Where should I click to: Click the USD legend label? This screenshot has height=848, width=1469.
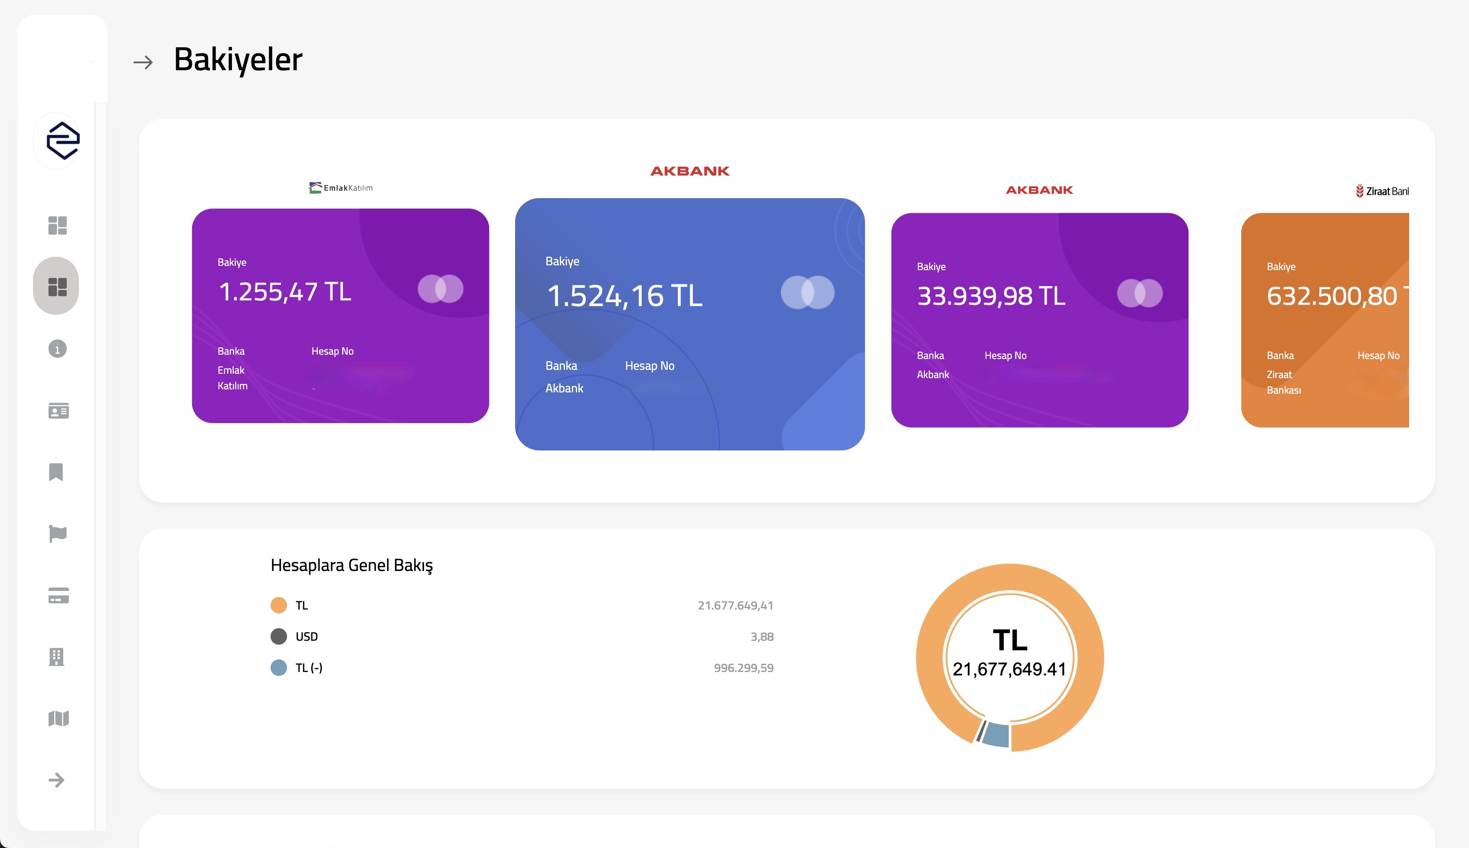pyautogui.click(x=307, y=636)
